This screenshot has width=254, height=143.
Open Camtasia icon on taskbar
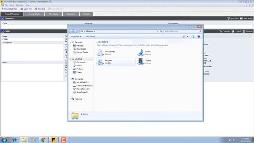pos(63,140)
